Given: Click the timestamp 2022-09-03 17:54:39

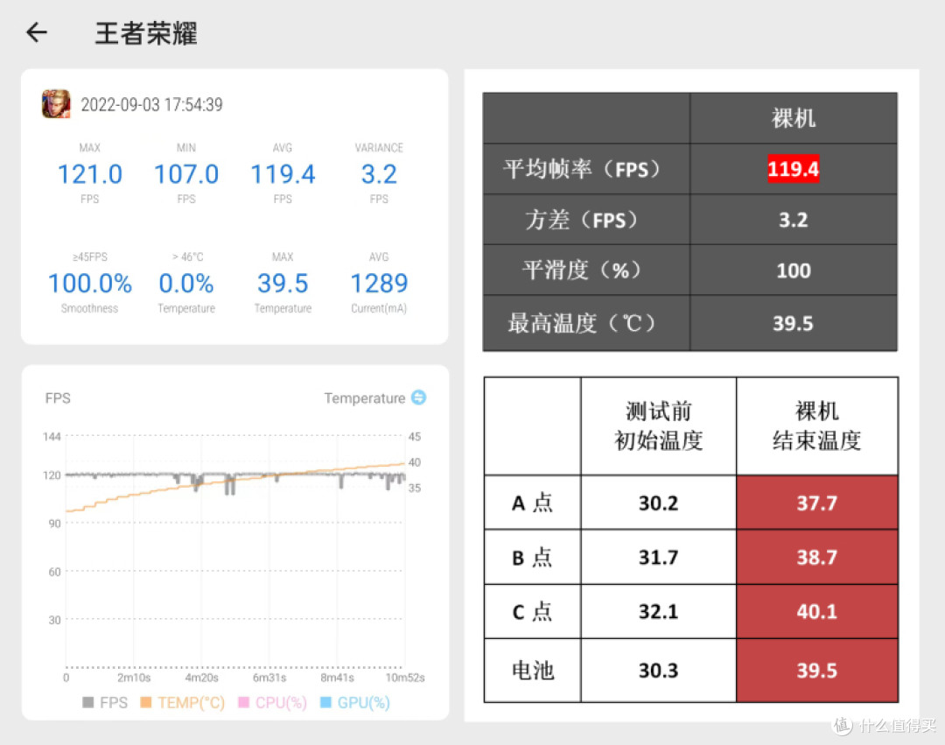Looking at the screenshot, I should coord(152,105).
